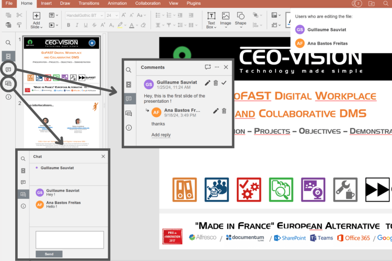
Task: Click the Cut scissors icon in the toolbar
Action: [x=19, y=15]
